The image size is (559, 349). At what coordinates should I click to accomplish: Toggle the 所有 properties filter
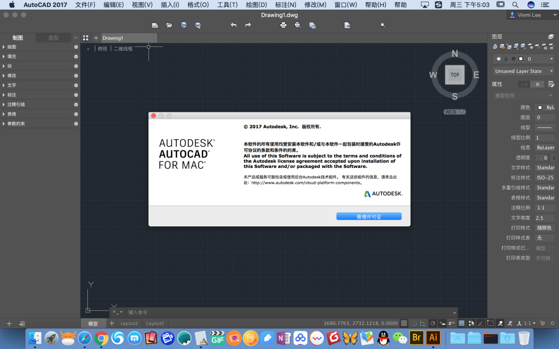(x=524, y=85)
